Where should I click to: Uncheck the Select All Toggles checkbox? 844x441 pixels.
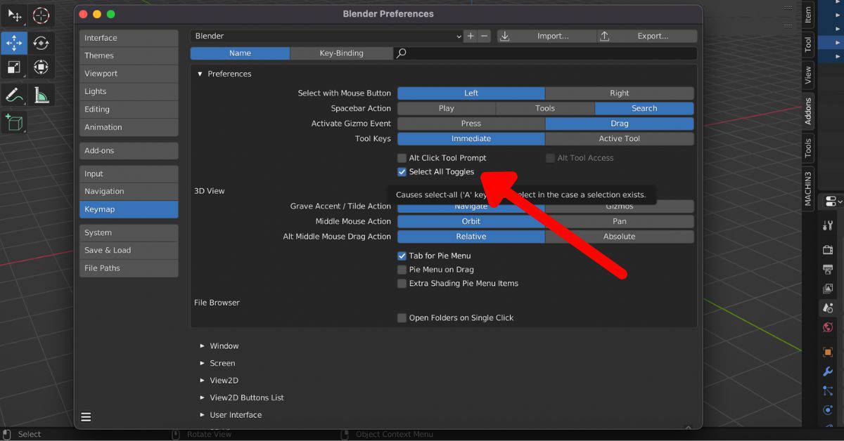[x=402, y=172]
